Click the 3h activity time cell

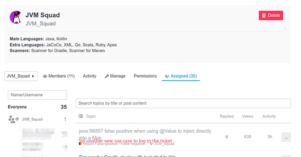[270, 137]
